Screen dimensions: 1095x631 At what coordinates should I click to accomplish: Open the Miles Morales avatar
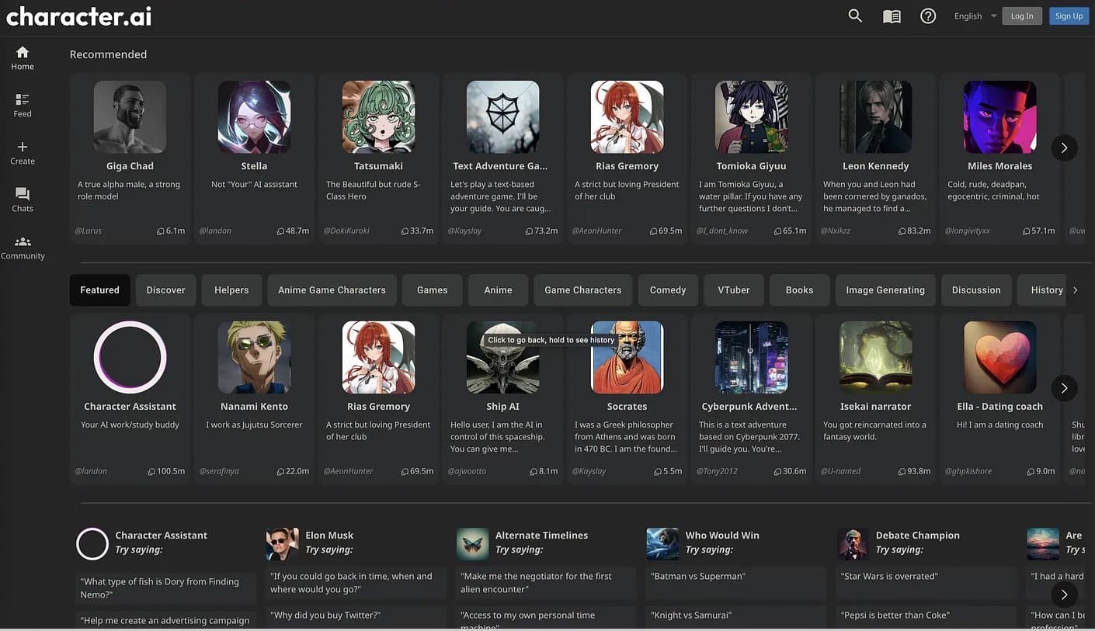[999, 116]
